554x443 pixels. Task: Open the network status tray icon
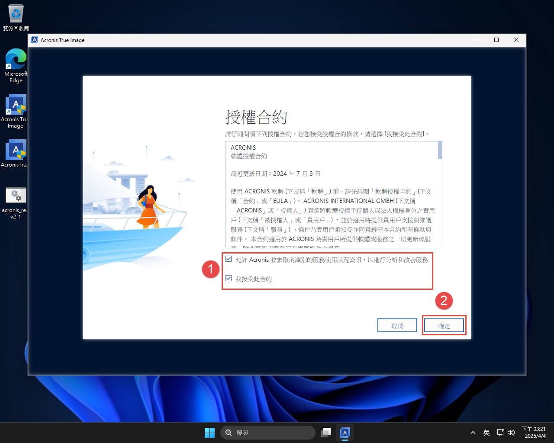(x=501, y=433)
